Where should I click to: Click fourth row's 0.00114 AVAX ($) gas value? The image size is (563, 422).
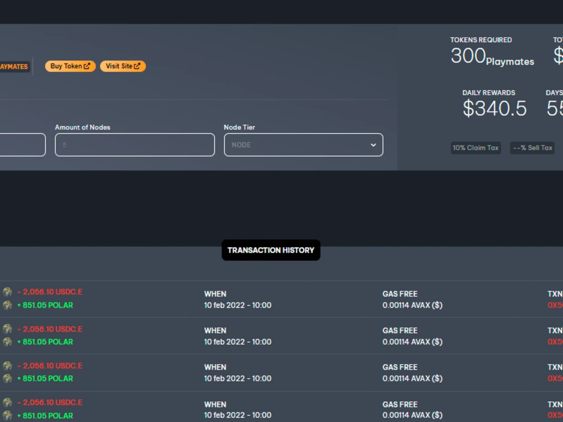coord(413,415)
